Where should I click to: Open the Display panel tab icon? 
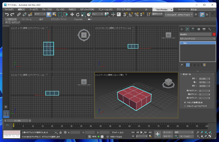(x=204, y=29)
